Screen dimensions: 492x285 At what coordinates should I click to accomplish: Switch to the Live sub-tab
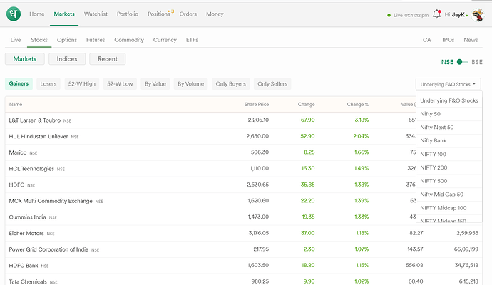tap(16, 40)
